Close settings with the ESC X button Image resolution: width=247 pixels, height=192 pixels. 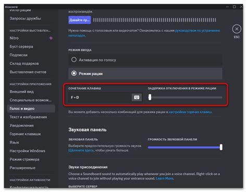(x=237, y=29)
